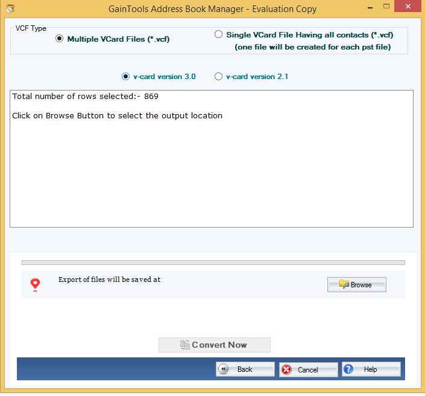Maximize the Address Book Manager window

(x=386, y=6)
